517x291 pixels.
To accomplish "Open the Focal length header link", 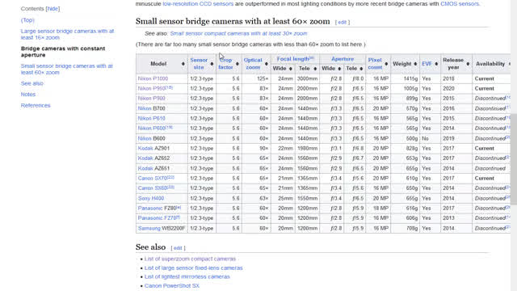I will tap(292, 59).
